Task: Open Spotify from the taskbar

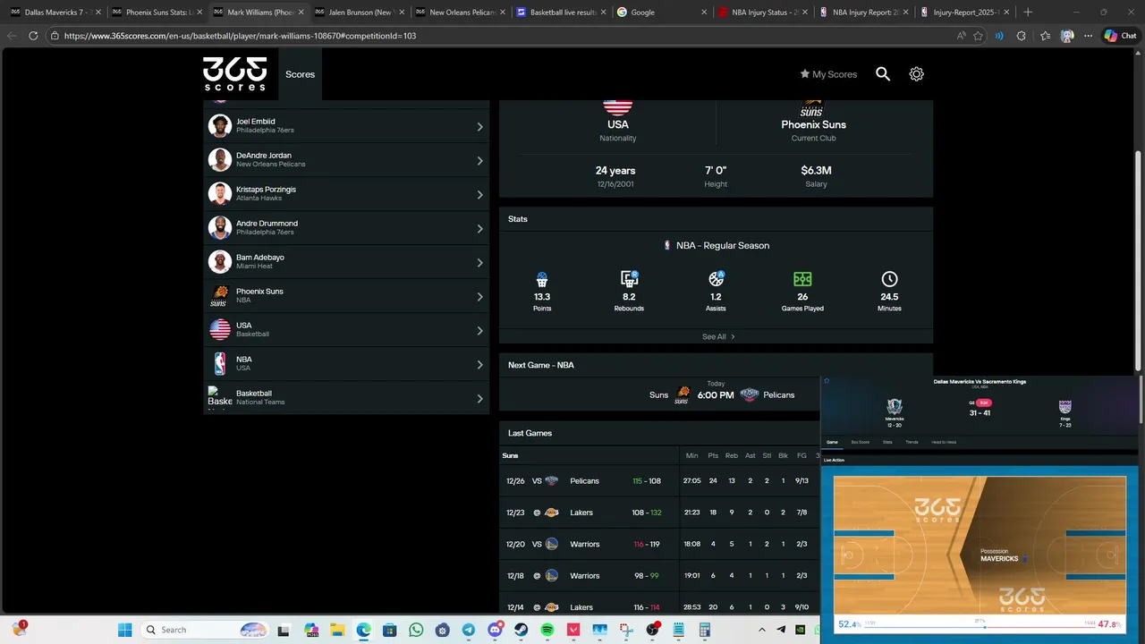Action: [x=547, y=630]
